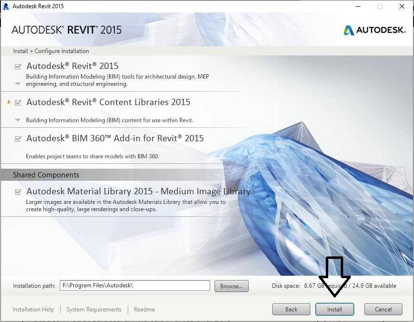Screen dimensions: 414x322
Task: Click 'Building Information Modeling (BIM) content' description
Action: coord(109,120)
